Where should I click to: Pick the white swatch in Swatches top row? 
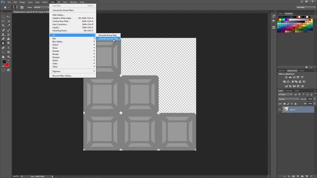pyautogui.click(x=307, y=17)
